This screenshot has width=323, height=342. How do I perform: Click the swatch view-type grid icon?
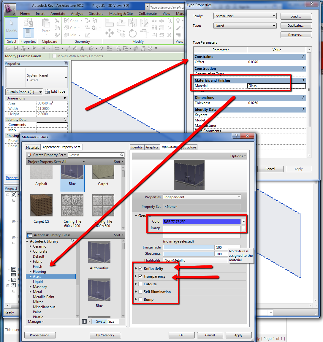point(84,322)
